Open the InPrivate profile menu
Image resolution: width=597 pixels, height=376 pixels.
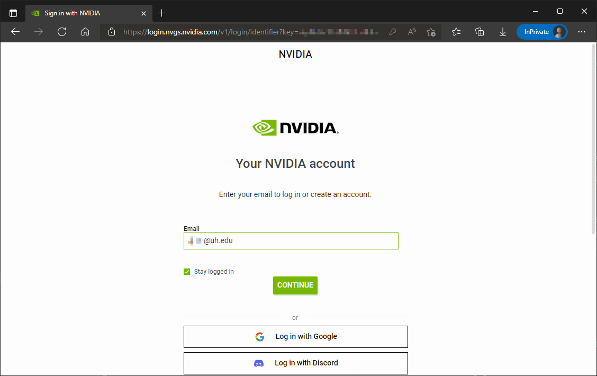click(x=542, y=32)
